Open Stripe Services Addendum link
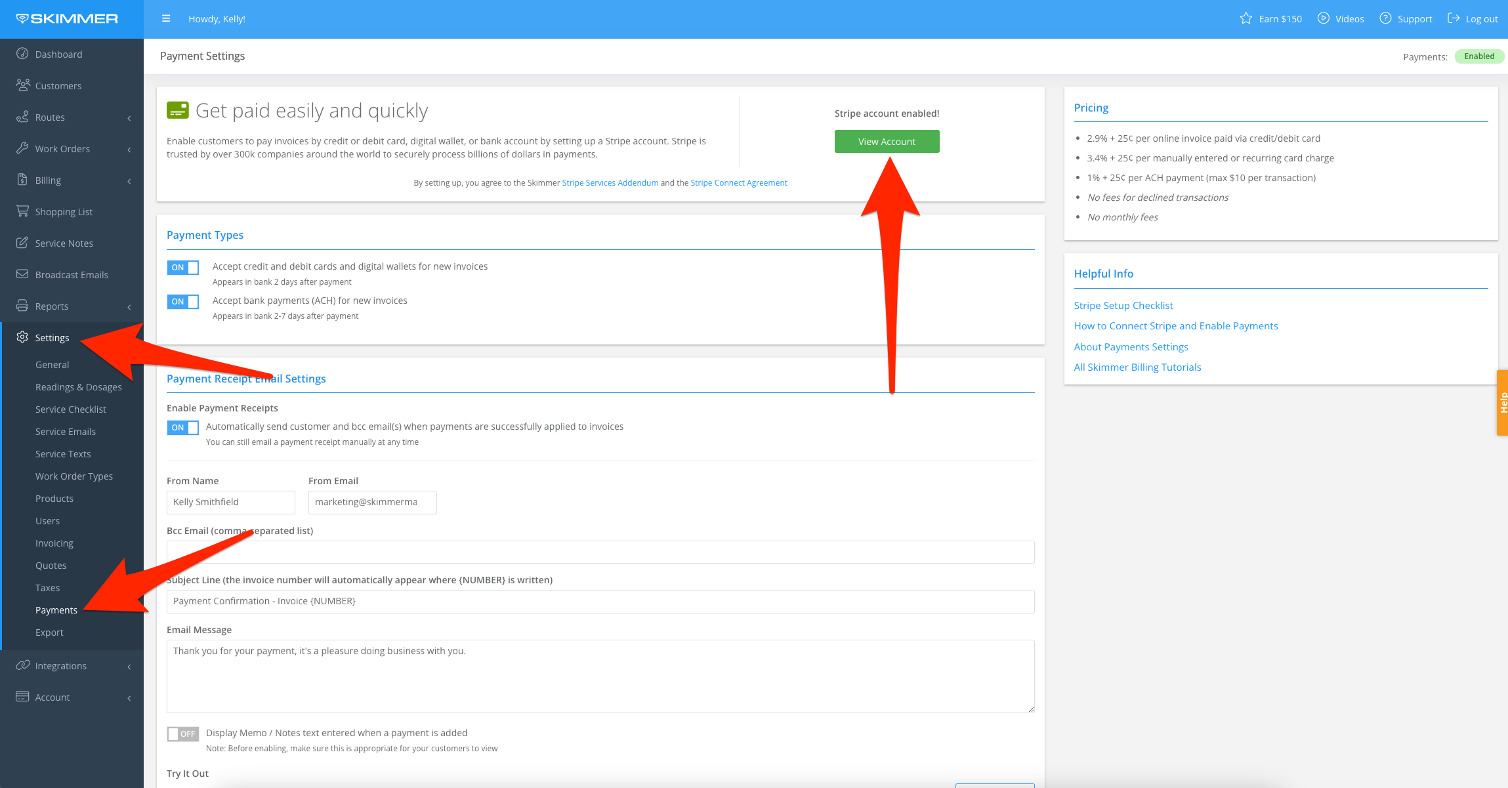This screenshot has width=1508, height=788. [x=610, y=183]
